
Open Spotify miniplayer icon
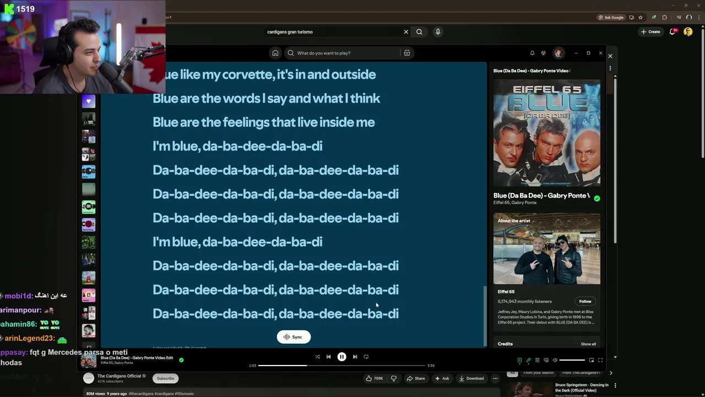[592, 360]
